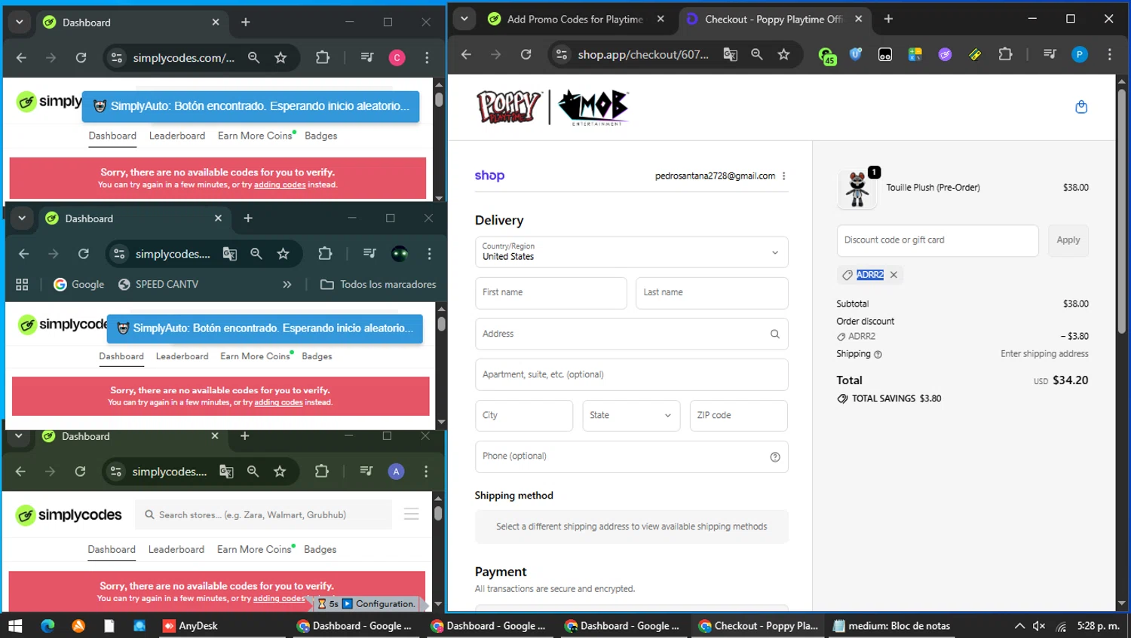Click the Discount code or gift card field
The image size is (1131, 638).
click(937, 240)
